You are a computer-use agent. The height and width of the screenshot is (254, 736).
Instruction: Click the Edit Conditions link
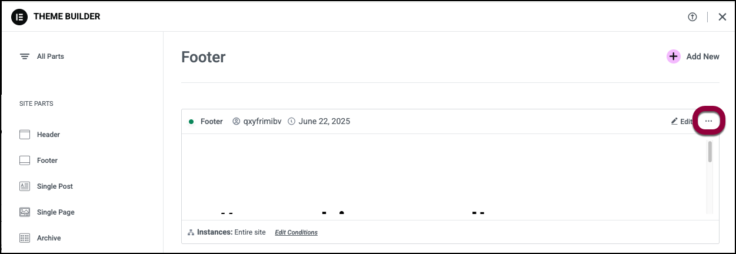pos(296,232)
